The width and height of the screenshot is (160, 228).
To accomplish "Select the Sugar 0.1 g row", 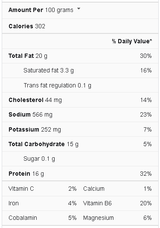I will click(x=80, y=159).
